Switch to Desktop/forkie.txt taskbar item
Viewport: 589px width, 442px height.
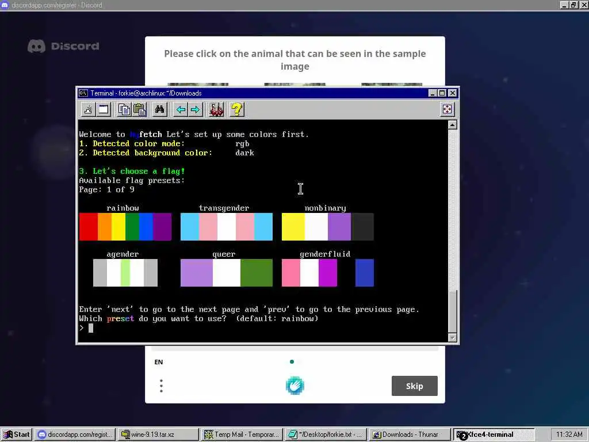coord(325,435)
